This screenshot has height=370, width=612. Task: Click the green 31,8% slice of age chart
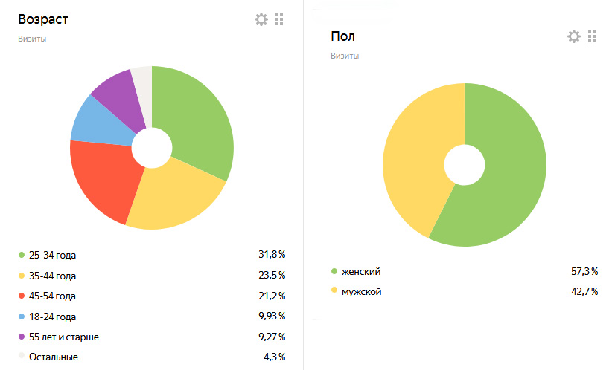195,121
